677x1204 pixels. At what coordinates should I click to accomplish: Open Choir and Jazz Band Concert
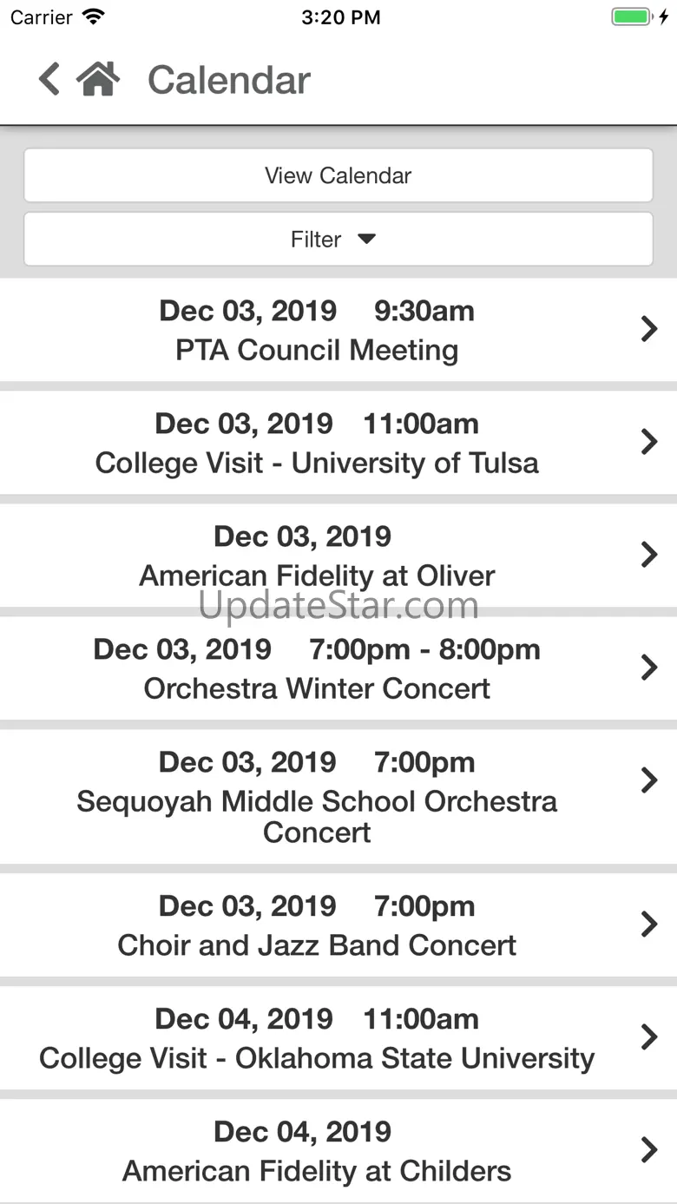pos(338,925)
